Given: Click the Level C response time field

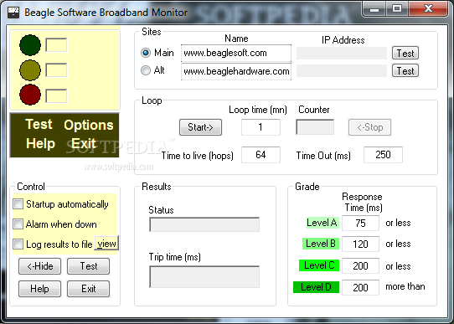Looking at the screenshot, I should click(360, 266).
